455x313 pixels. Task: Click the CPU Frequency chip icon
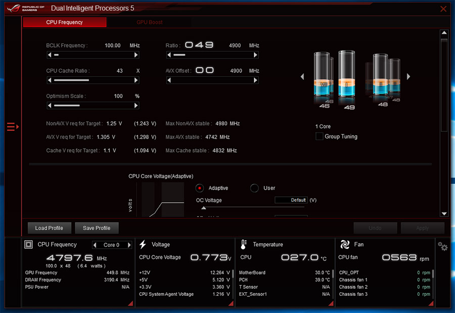click(x=28, y=244)
